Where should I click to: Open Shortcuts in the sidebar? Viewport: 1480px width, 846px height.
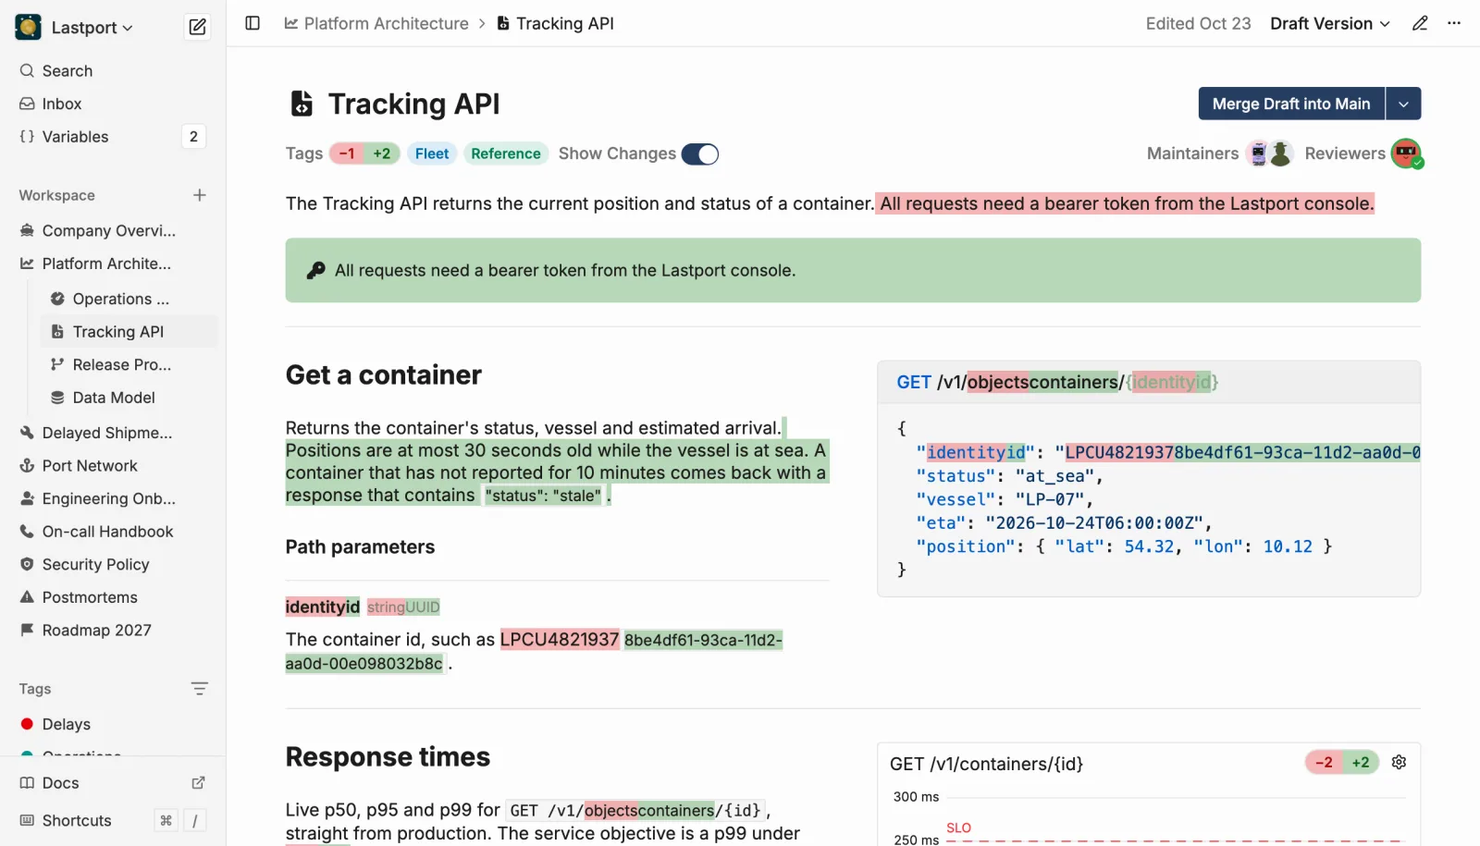(x=77, y=820)
